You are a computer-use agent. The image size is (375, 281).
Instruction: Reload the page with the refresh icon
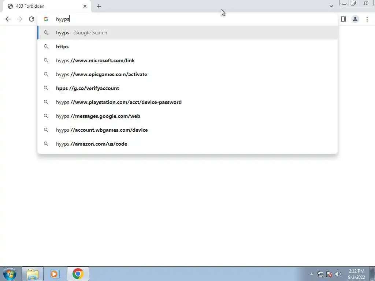31,19
